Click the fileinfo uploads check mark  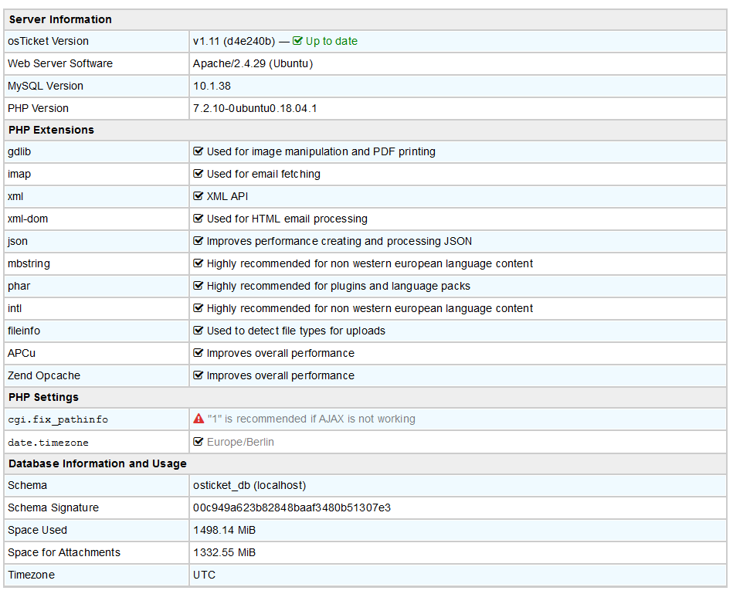click(x=199, y=331)
